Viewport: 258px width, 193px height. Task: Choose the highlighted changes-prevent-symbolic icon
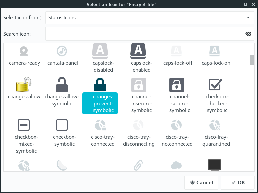pyautogui.click(x=100, y=85)
